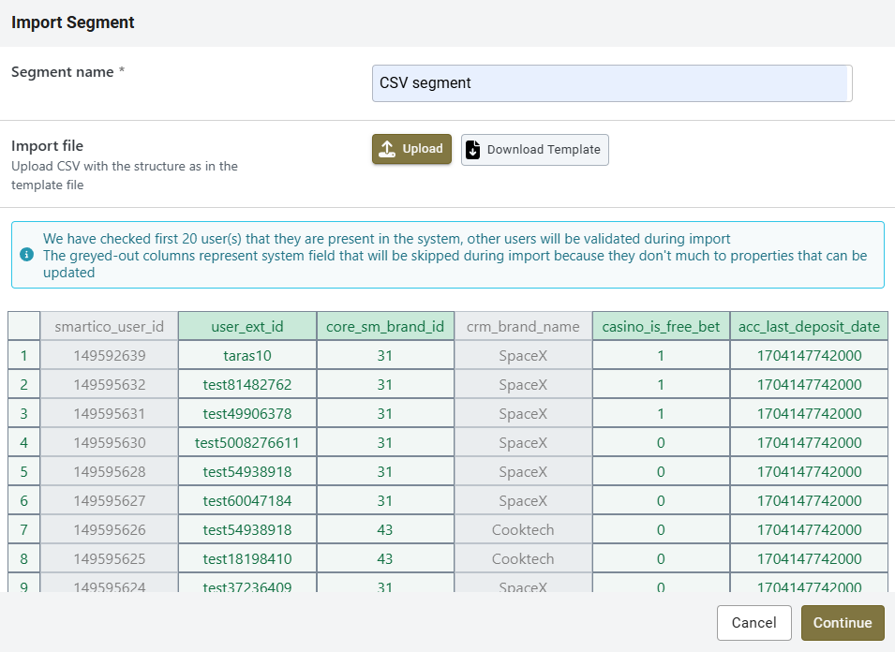
Task: Click the greyed-out smartico_user_id column header
Action: 110,327
